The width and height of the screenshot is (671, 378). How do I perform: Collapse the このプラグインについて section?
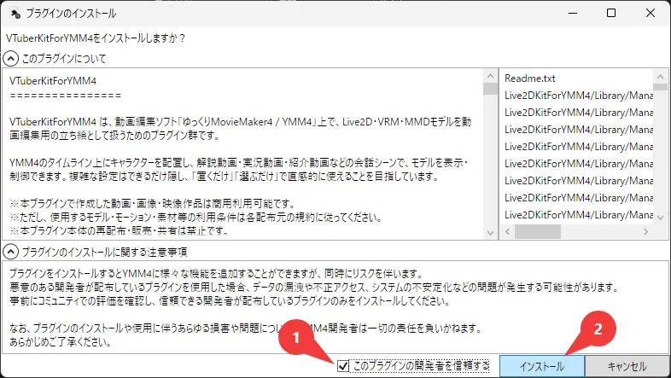click(x=11, y=59)
